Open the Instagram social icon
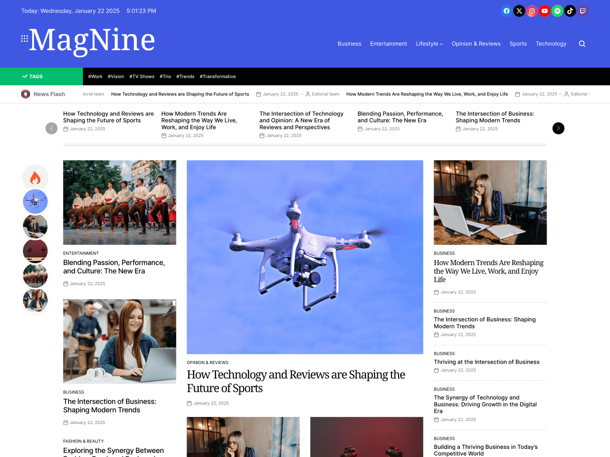This screenshot has width=610, height=457. 532,11
